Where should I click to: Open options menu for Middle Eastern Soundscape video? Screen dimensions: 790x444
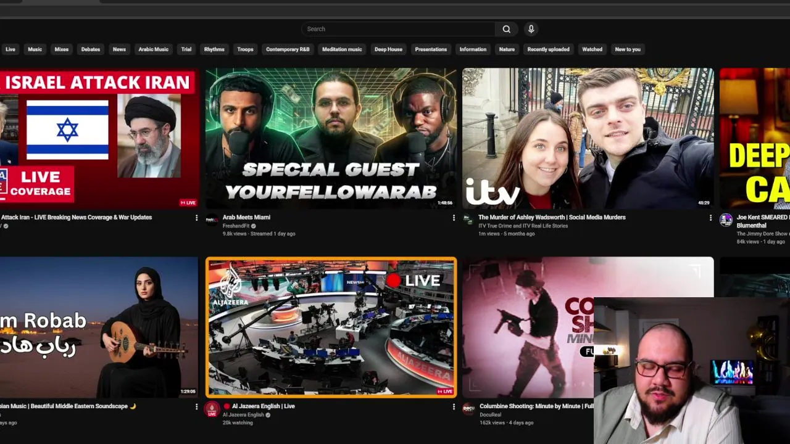[x=197, y=406]
